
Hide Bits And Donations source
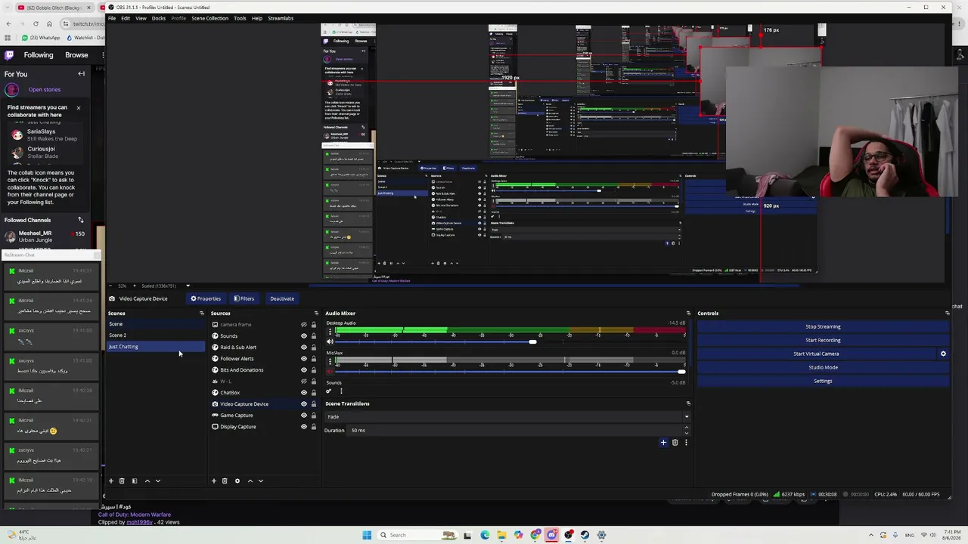304,370
